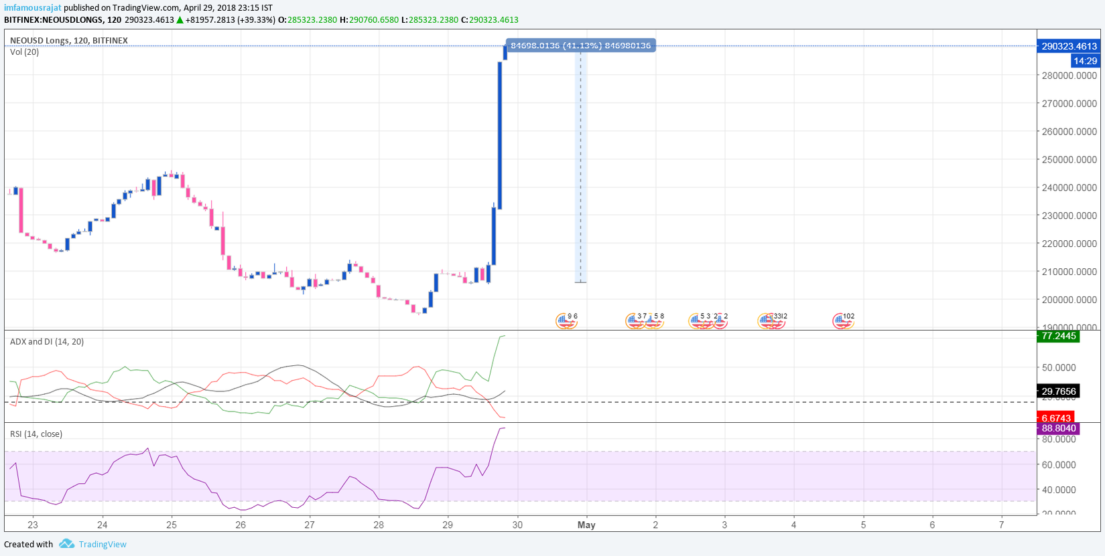Image resolution: width=1105 pixels, height=556 pixels.
Task: Click the purple RSI value label 88.8040
Action: (1059, 428)
